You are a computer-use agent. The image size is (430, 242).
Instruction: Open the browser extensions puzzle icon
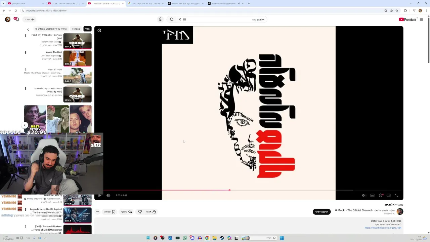[405, 10]
